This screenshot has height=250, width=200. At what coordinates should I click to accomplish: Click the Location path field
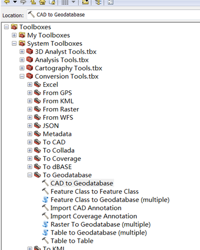coord(113,15)
